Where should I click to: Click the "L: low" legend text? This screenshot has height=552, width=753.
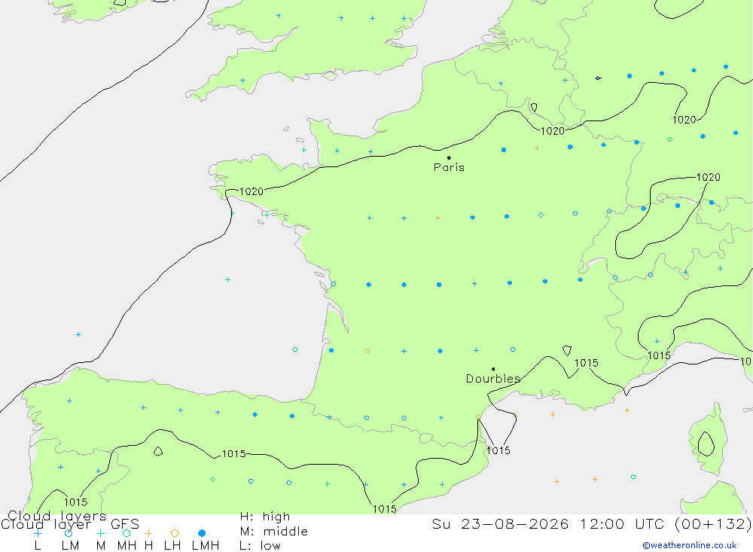(x=260, y=546)
